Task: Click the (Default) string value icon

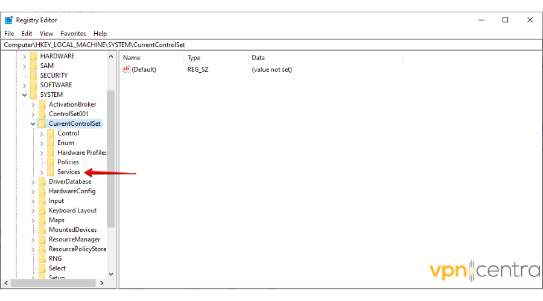Action: pos(126,69)
